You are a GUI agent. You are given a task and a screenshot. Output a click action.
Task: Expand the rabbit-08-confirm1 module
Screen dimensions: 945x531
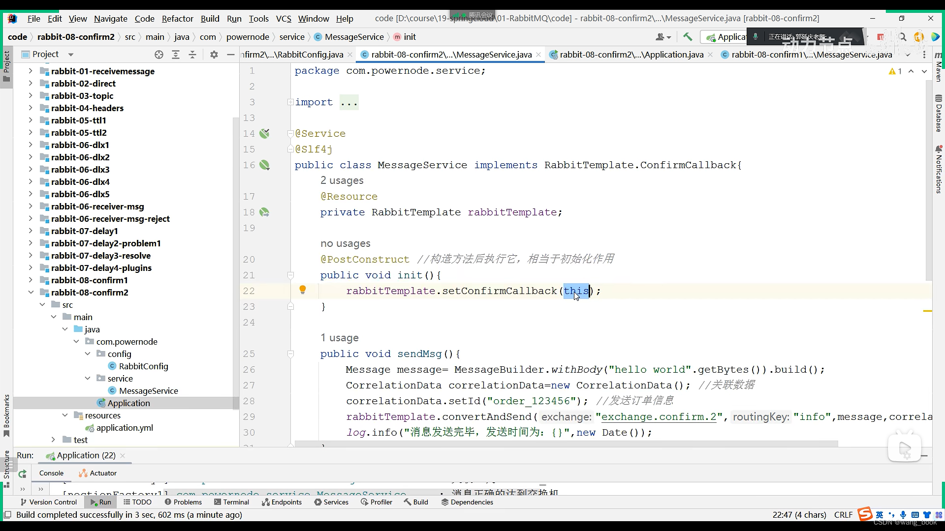pyautogui.click(x=31, y=280)
